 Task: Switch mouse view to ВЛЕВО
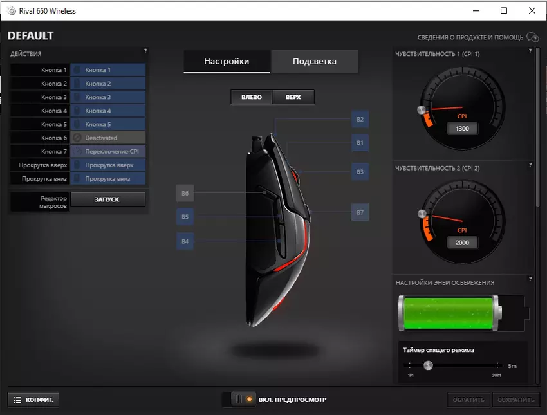click(252, 97)
